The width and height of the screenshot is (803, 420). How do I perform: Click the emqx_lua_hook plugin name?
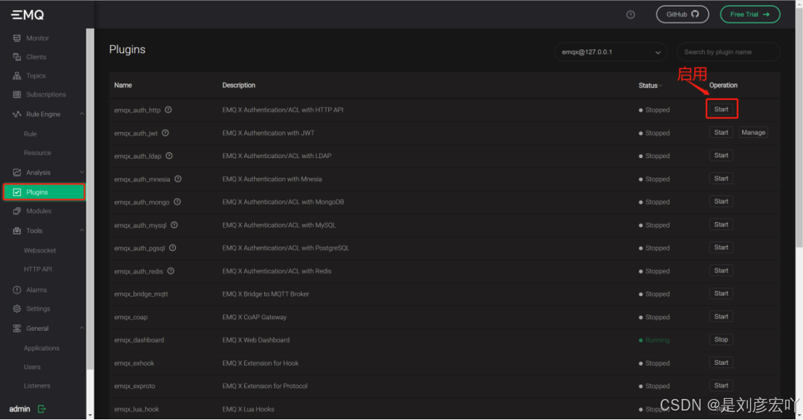136,409
